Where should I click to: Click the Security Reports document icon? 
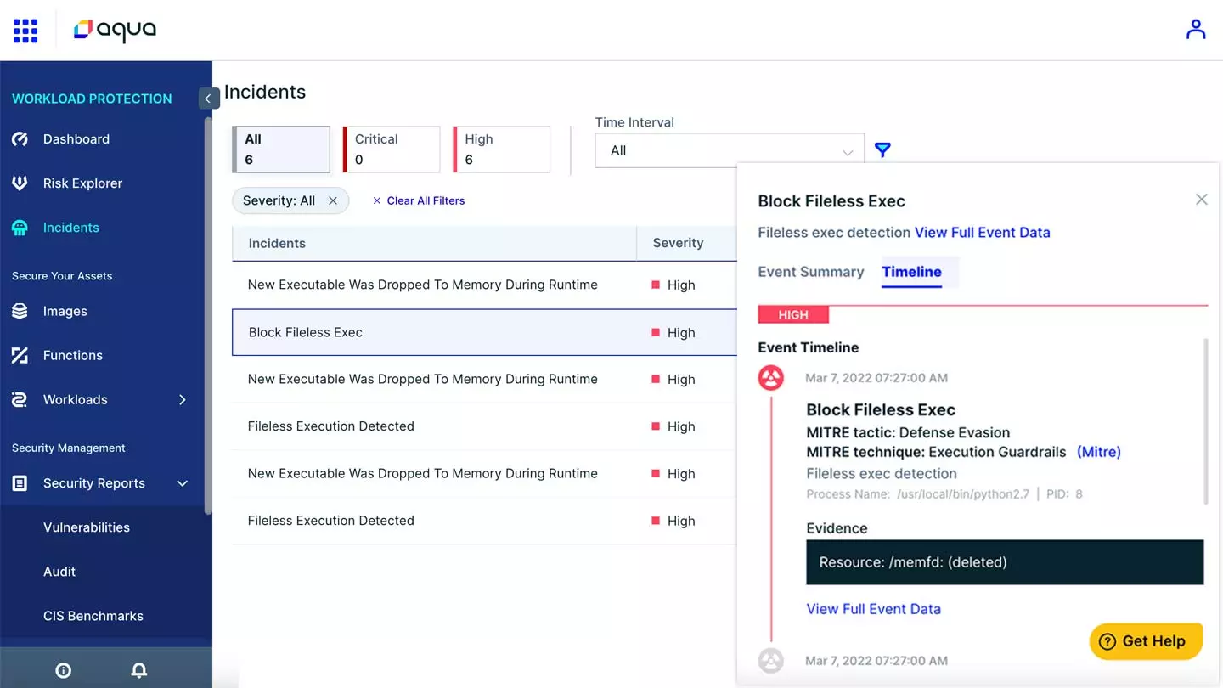(x=20, y=483)
